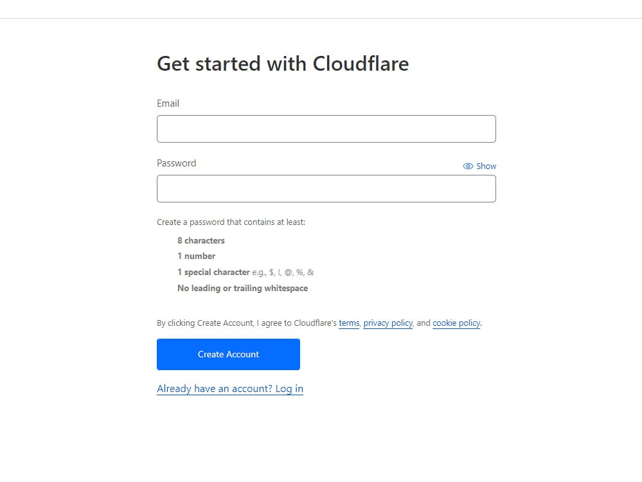Click the 8 characters requirement
The width and height of the screenshot is (642, 482).
coord(201,240)
